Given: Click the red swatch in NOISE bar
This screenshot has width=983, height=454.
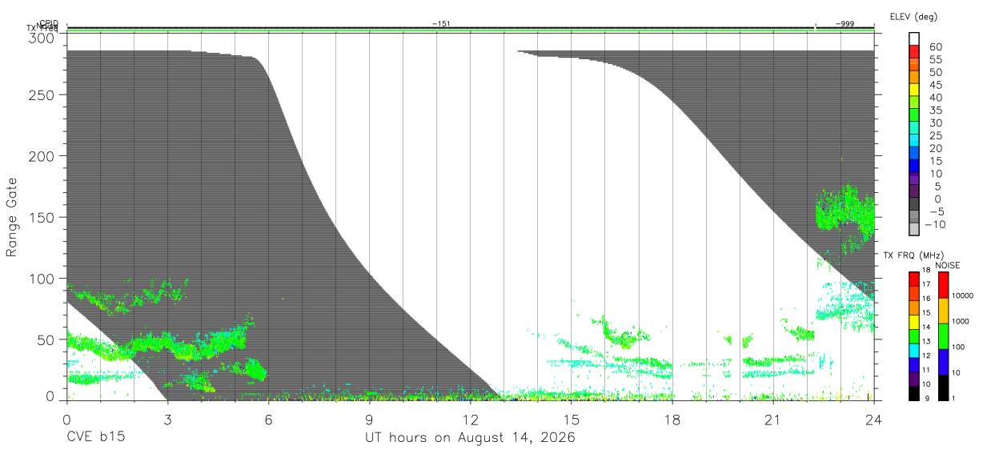Looking at the screenshot, I should coord(943,285).
